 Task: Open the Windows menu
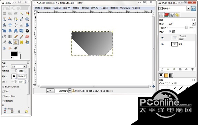point(125,8)
